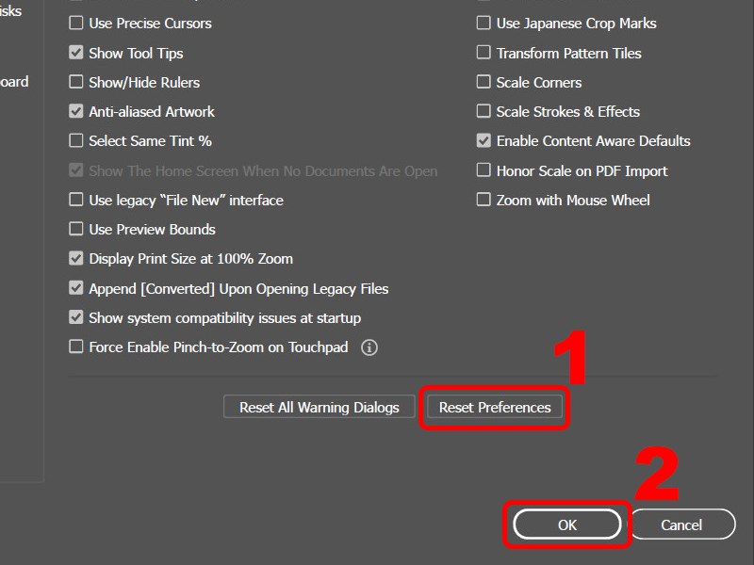The height and width of the screenshot is (565, 754).
Task: Disable Append [Converted] Upon Opening Legacy Files
Action: coord(75,288)
